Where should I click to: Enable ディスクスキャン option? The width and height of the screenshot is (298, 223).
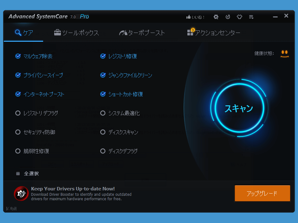coord(103,132)
